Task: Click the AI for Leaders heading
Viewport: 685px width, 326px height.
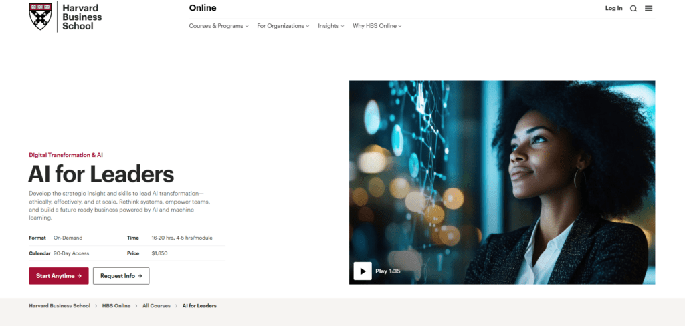Action: (x=101, y=174)
